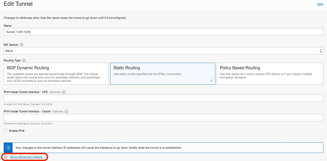The image size is (327, 161).
Task: Click info icon for CPE tunnel interface
Action: click(x=64, y=92)
